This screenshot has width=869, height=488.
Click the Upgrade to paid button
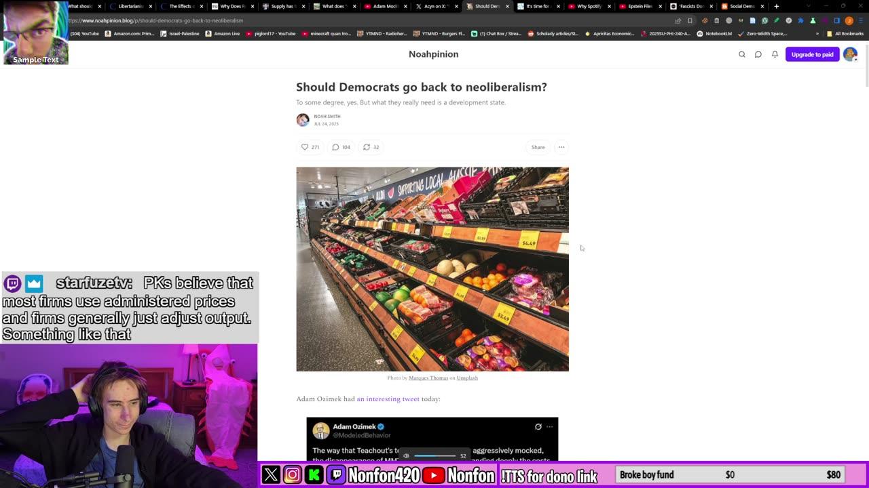[x=812, y=54]
